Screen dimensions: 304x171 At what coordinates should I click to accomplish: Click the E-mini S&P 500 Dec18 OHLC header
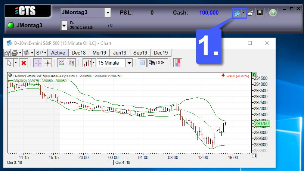[x=68, y=76]
